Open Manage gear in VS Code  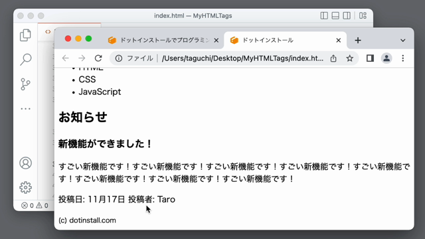tap(25, 187)
